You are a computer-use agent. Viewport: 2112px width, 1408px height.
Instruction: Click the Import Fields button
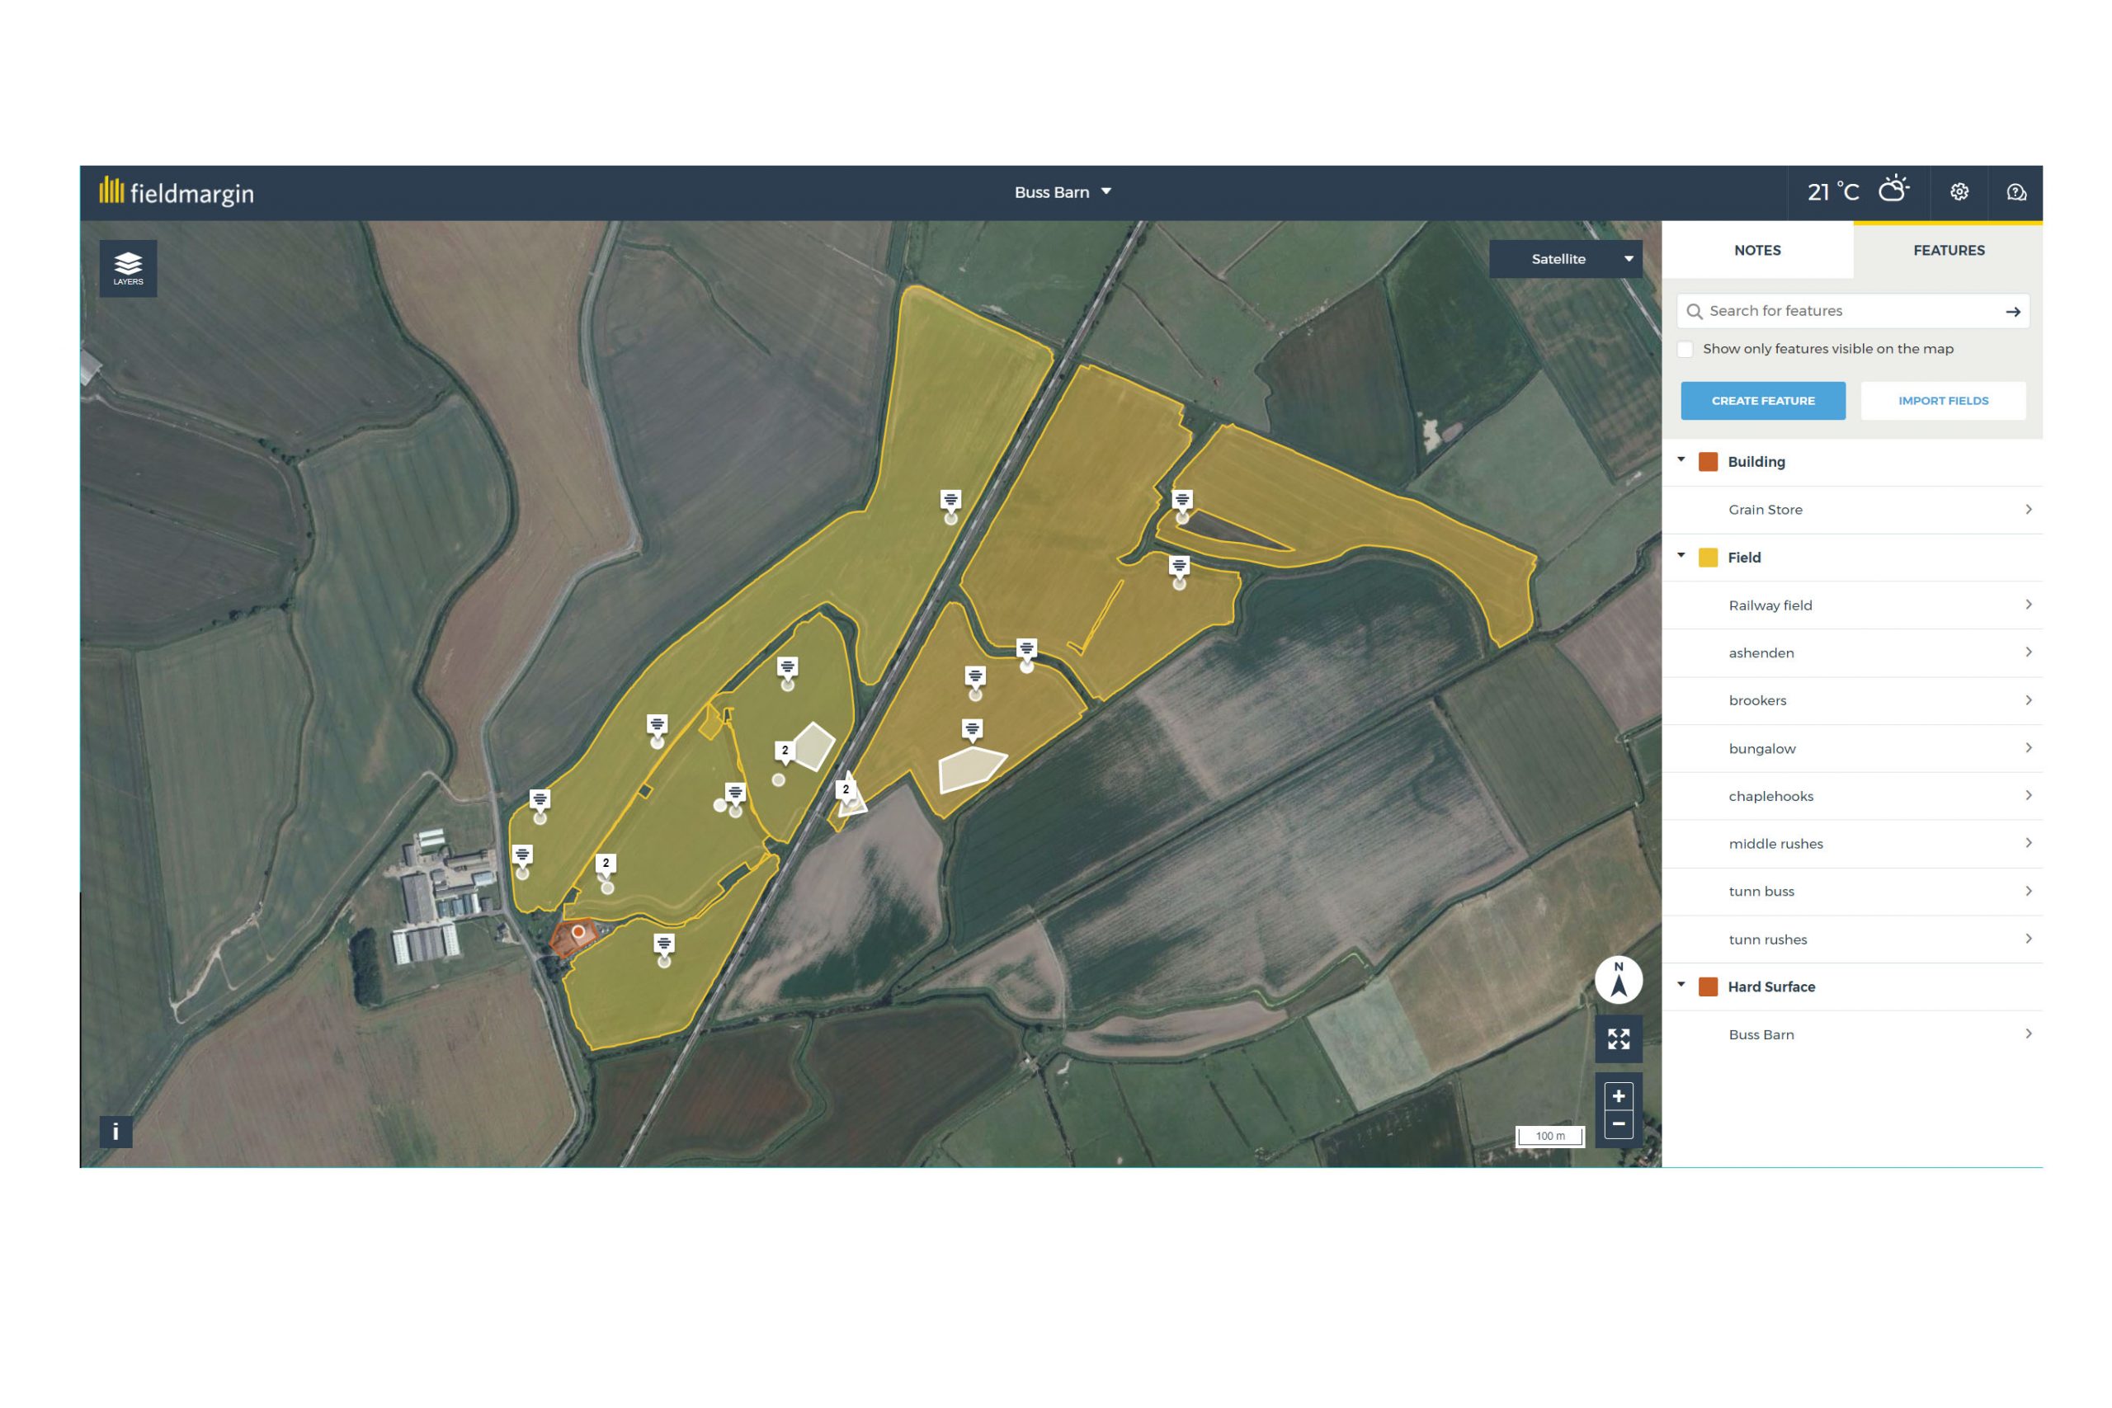pyautogui.click(x=1943, y=401)
